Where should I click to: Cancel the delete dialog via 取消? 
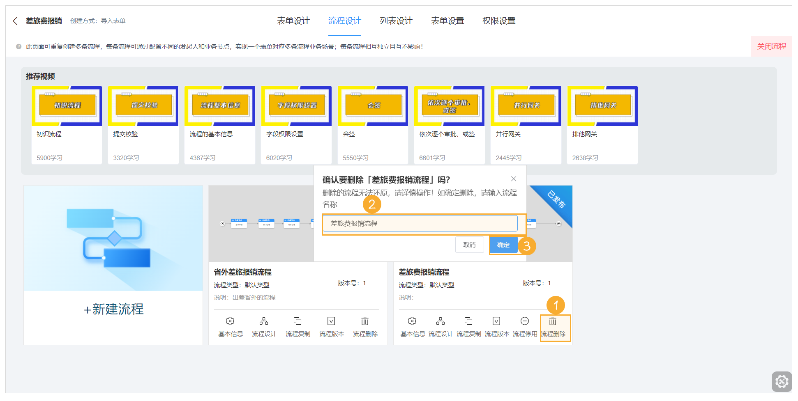pos(469,244)
